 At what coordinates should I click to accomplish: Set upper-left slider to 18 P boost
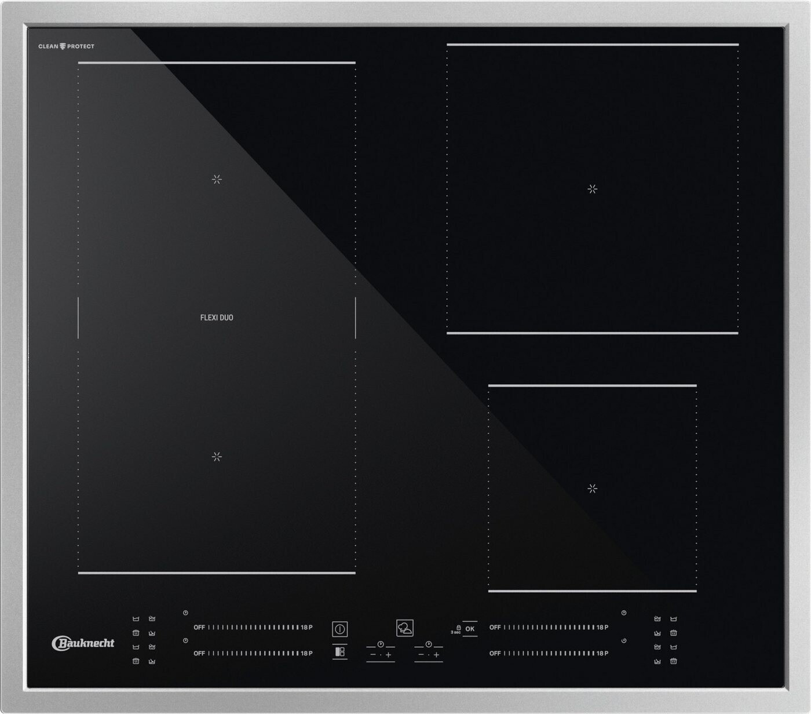tap(306, 628)
